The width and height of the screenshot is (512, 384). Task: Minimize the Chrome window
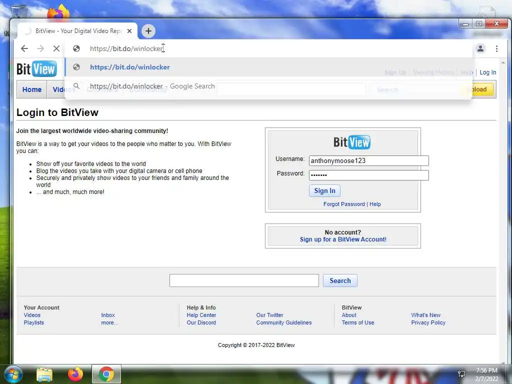465,24
